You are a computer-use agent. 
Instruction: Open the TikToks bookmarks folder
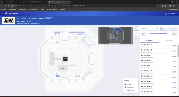coord(62,9)
